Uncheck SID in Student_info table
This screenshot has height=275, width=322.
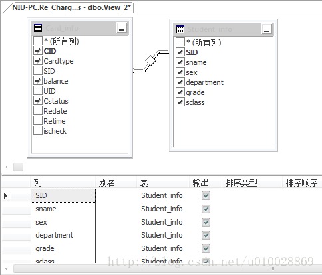click(180, 52)
